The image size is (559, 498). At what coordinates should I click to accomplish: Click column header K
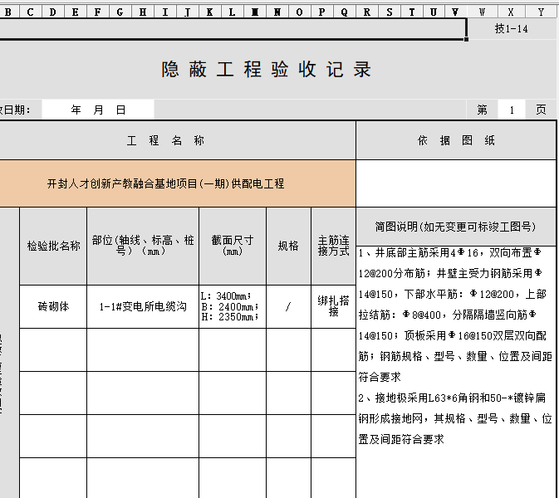click(209, 12)
